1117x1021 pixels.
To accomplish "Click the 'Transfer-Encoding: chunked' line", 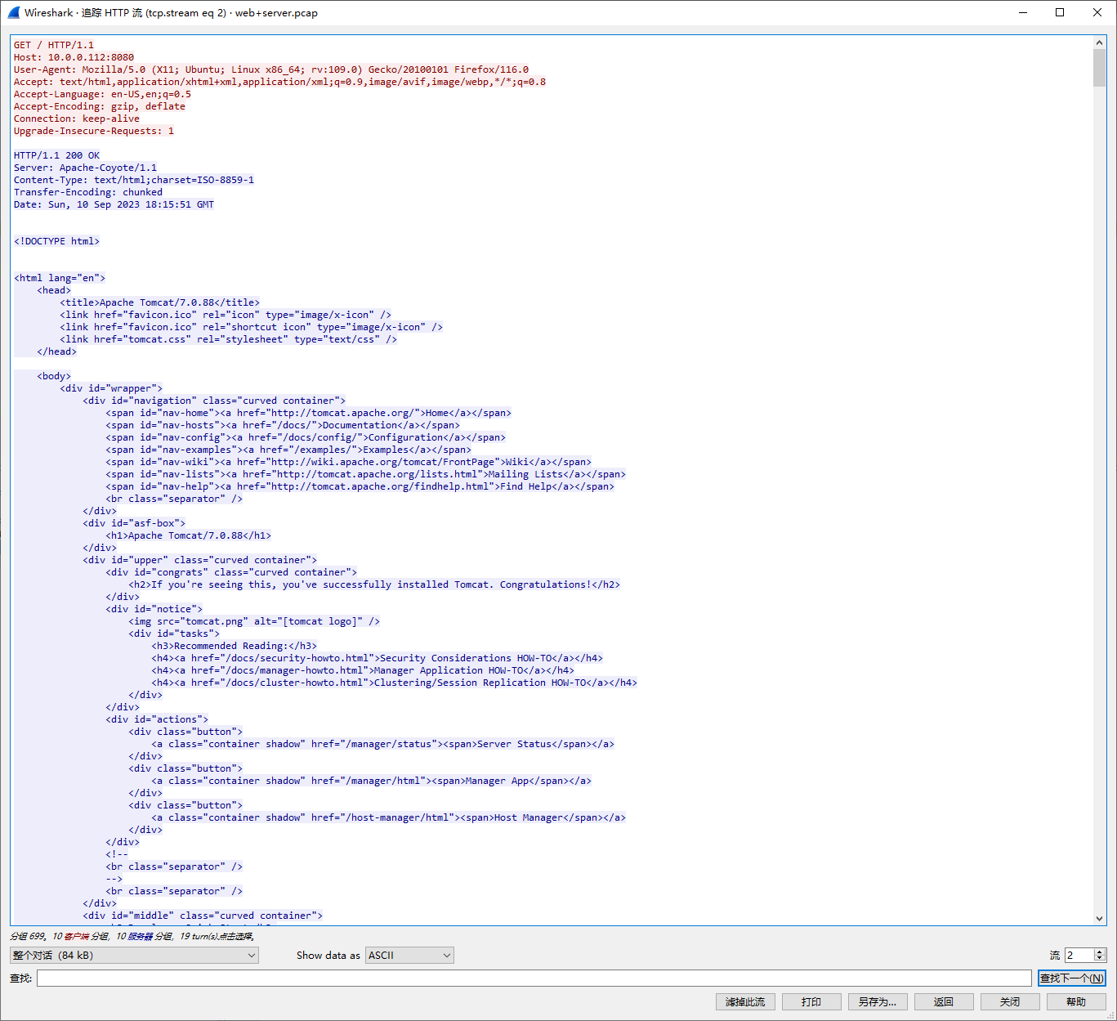I will tap(88, 192).
